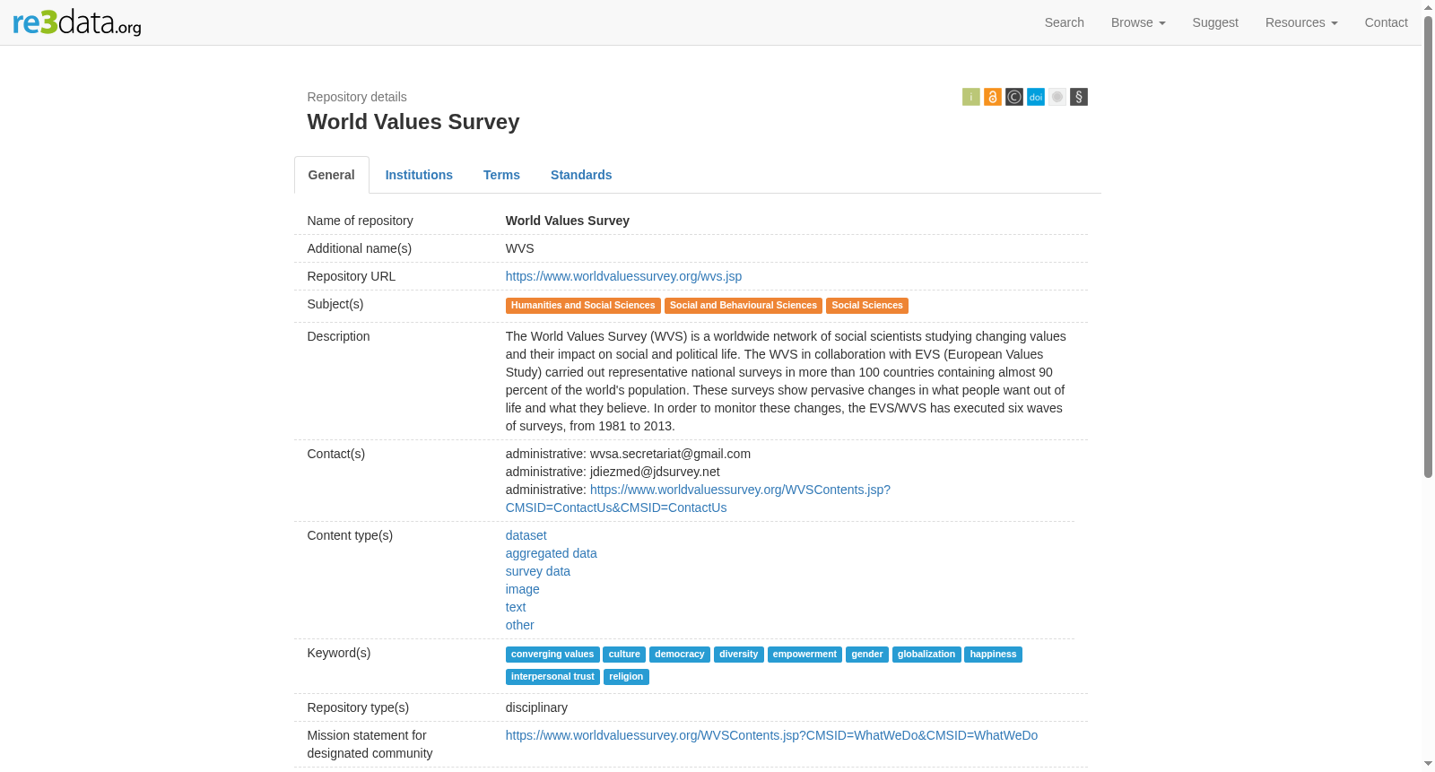Open the Repository URL worldvaluessurvey.org/wvs.jsp link
The image size is (1435, 772).
623,276
